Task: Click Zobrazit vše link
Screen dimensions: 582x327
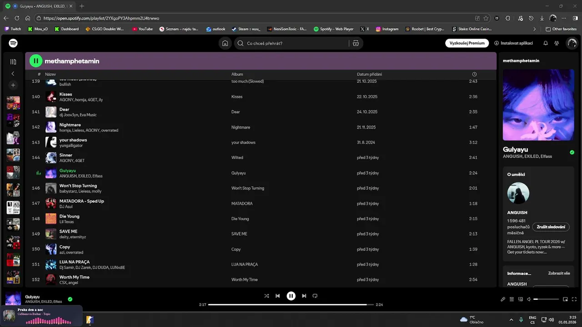Action: 559,273
